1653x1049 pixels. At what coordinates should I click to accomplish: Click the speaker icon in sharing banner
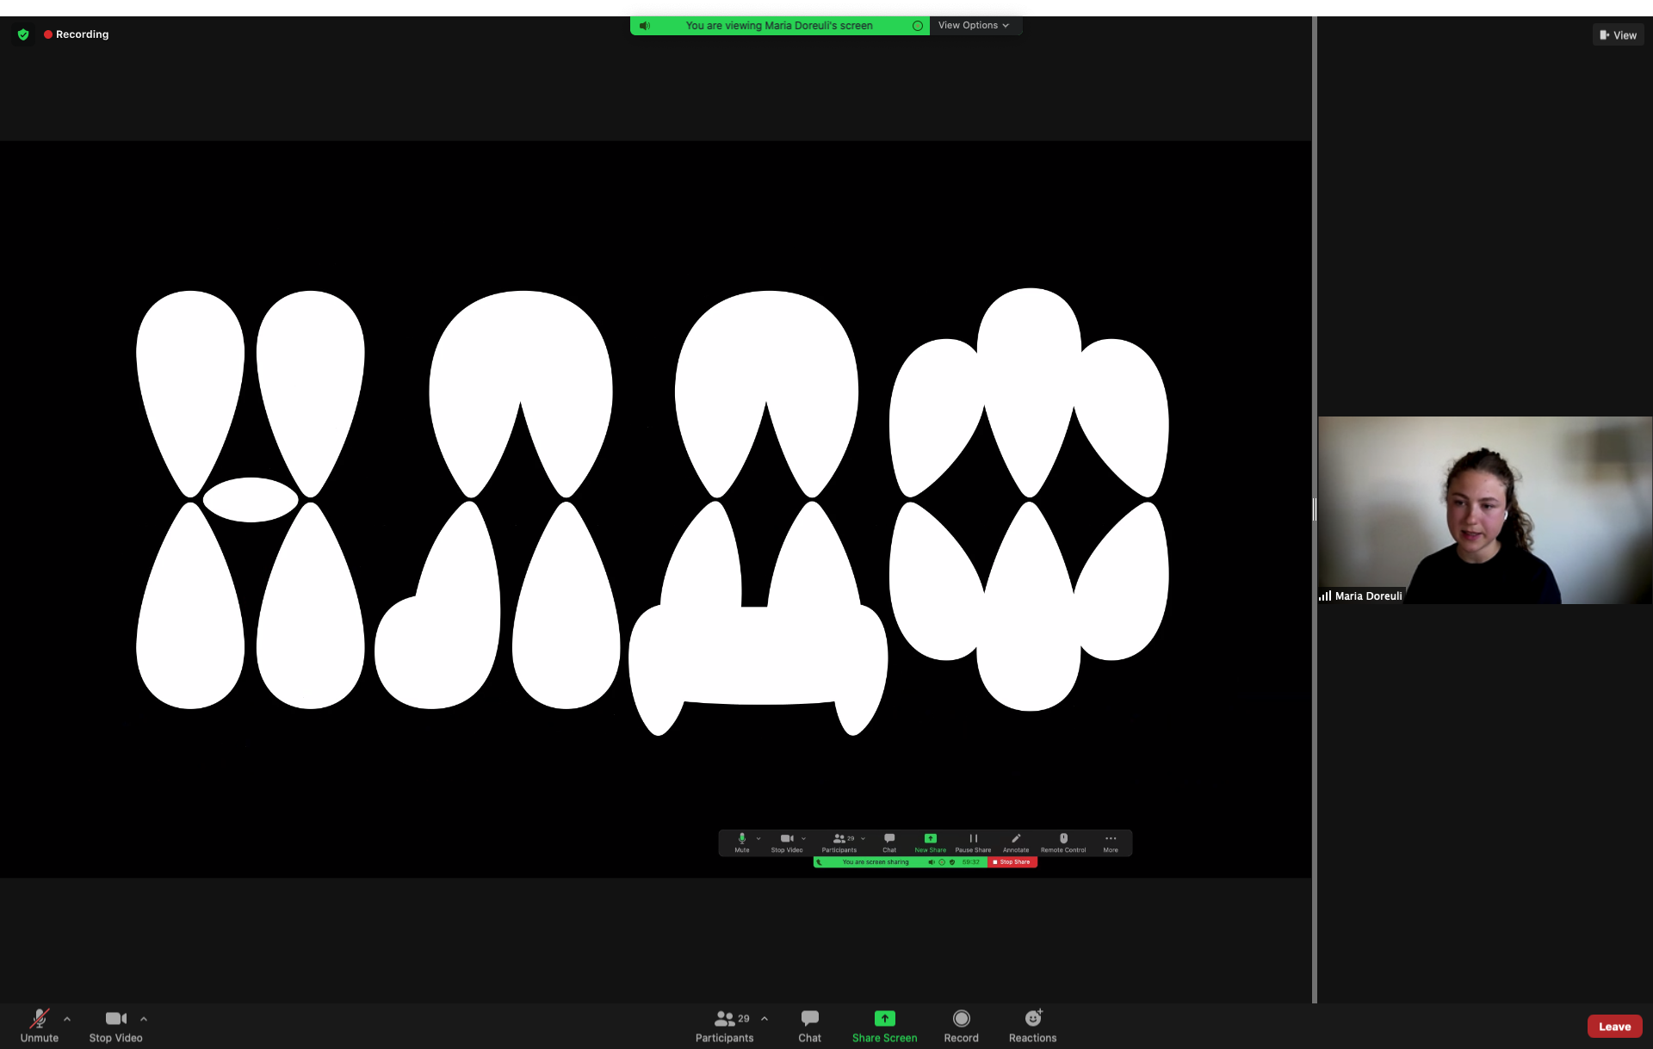tap(645, 26)
